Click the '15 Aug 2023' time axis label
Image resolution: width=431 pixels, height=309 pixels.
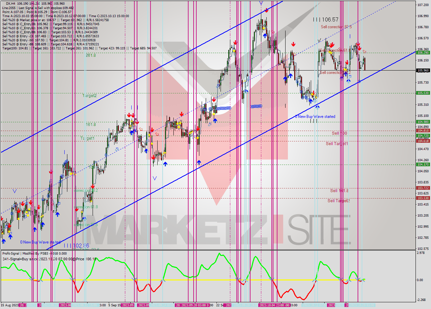point(10,305)
